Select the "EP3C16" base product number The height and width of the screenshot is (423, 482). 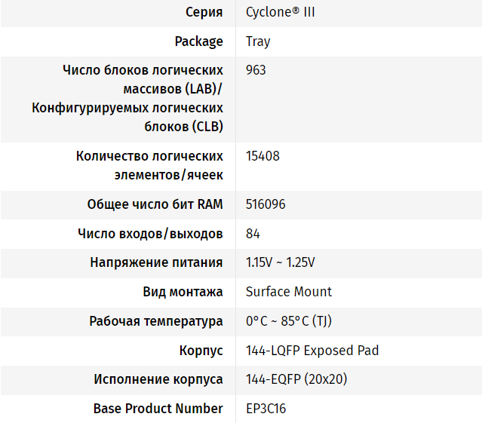(x=266, y=409)
